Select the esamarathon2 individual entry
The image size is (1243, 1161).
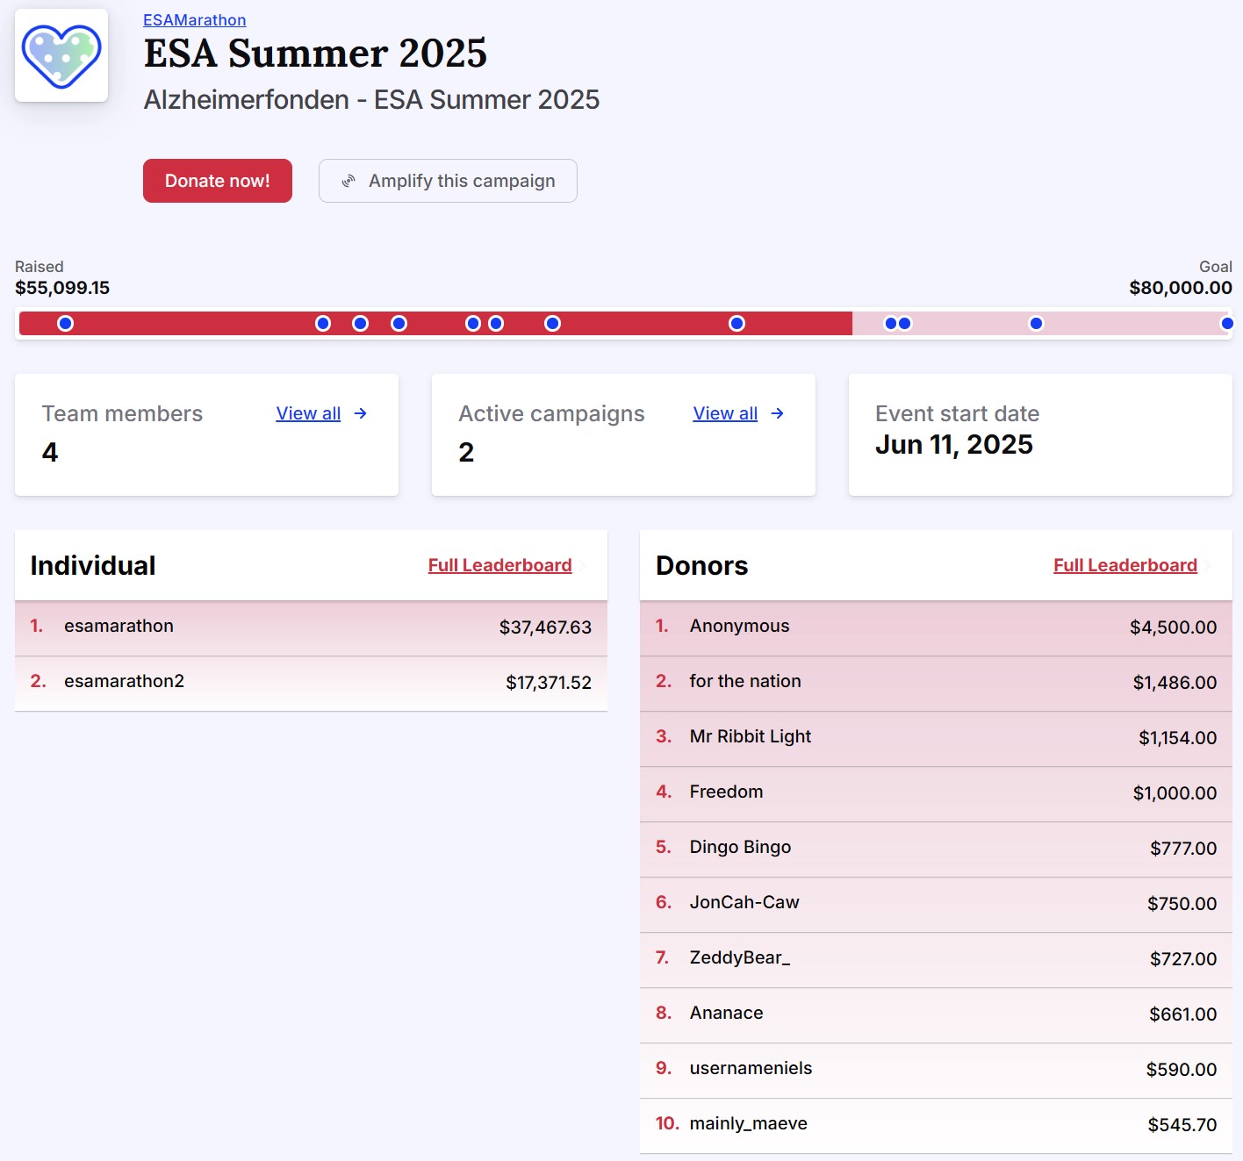pos(311,683)
